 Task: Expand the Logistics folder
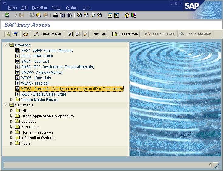pyautogui.click(x=11, y=121)
